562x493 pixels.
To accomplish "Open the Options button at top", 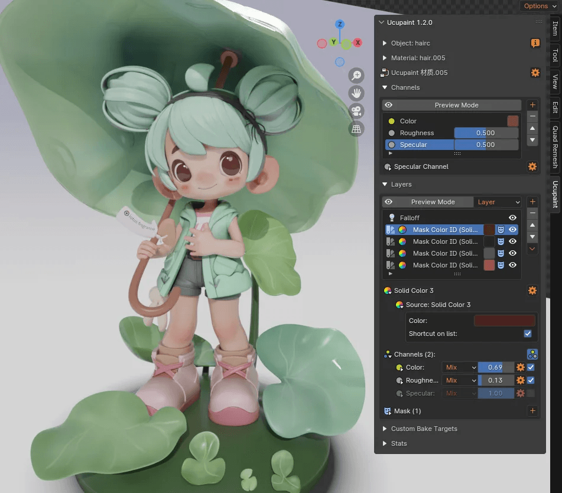I will [540, 6].
